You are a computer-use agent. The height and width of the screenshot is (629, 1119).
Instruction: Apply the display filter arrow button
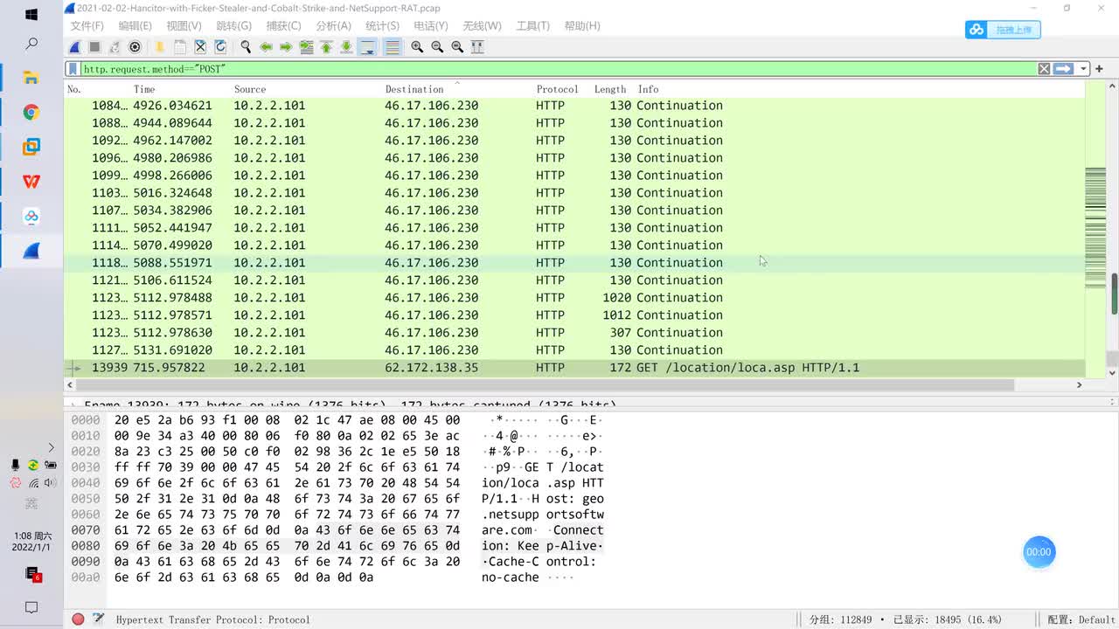pos(1063,69)
